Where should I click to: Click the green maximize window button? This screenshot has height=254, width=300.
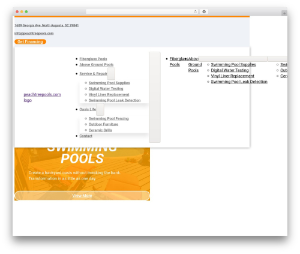(x=26, y=11)
